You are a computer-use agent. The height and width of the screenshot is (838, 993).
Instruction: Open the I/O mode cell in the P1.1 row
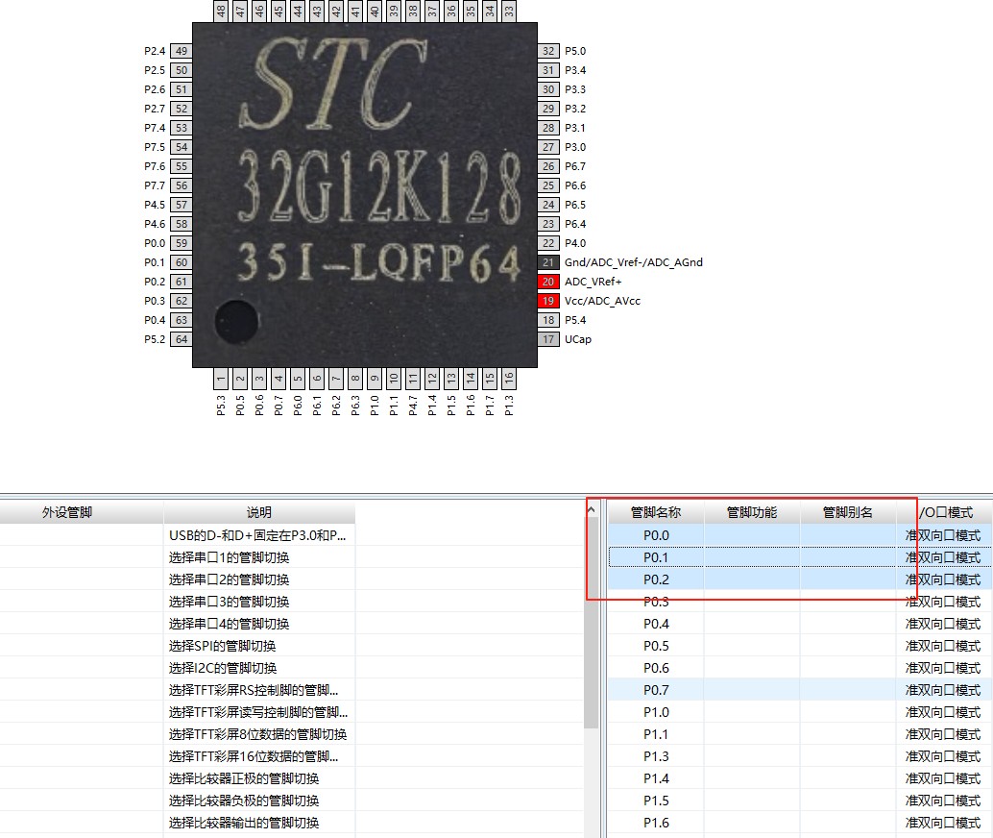(945, 734)
